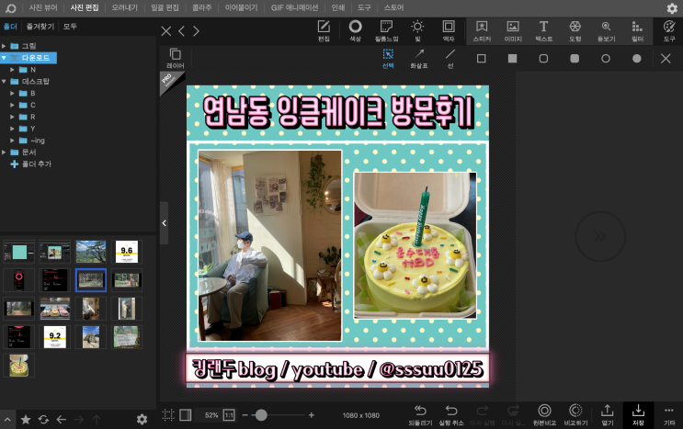683x429 pixels.
Task: Open the 도형 shapes tool
Action: coord(575,31)
